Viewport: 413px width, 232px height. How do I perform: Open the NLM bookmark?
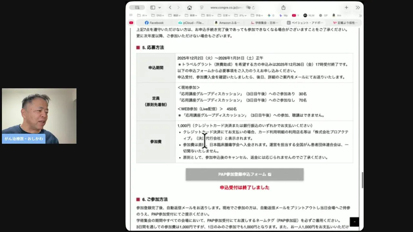point(309,15)
